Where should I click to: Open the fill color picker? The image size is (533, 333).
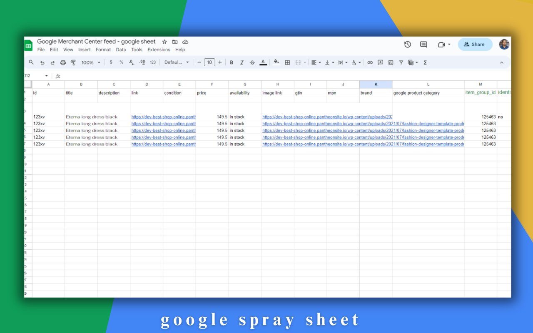(276, 62)
